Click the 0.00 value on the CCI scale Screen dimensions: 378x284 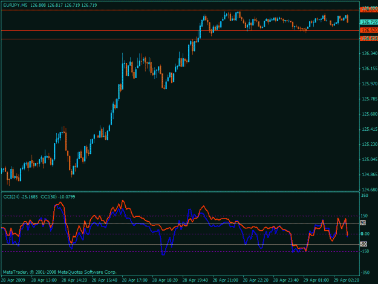pyautogui.click(x=365, y=234)
